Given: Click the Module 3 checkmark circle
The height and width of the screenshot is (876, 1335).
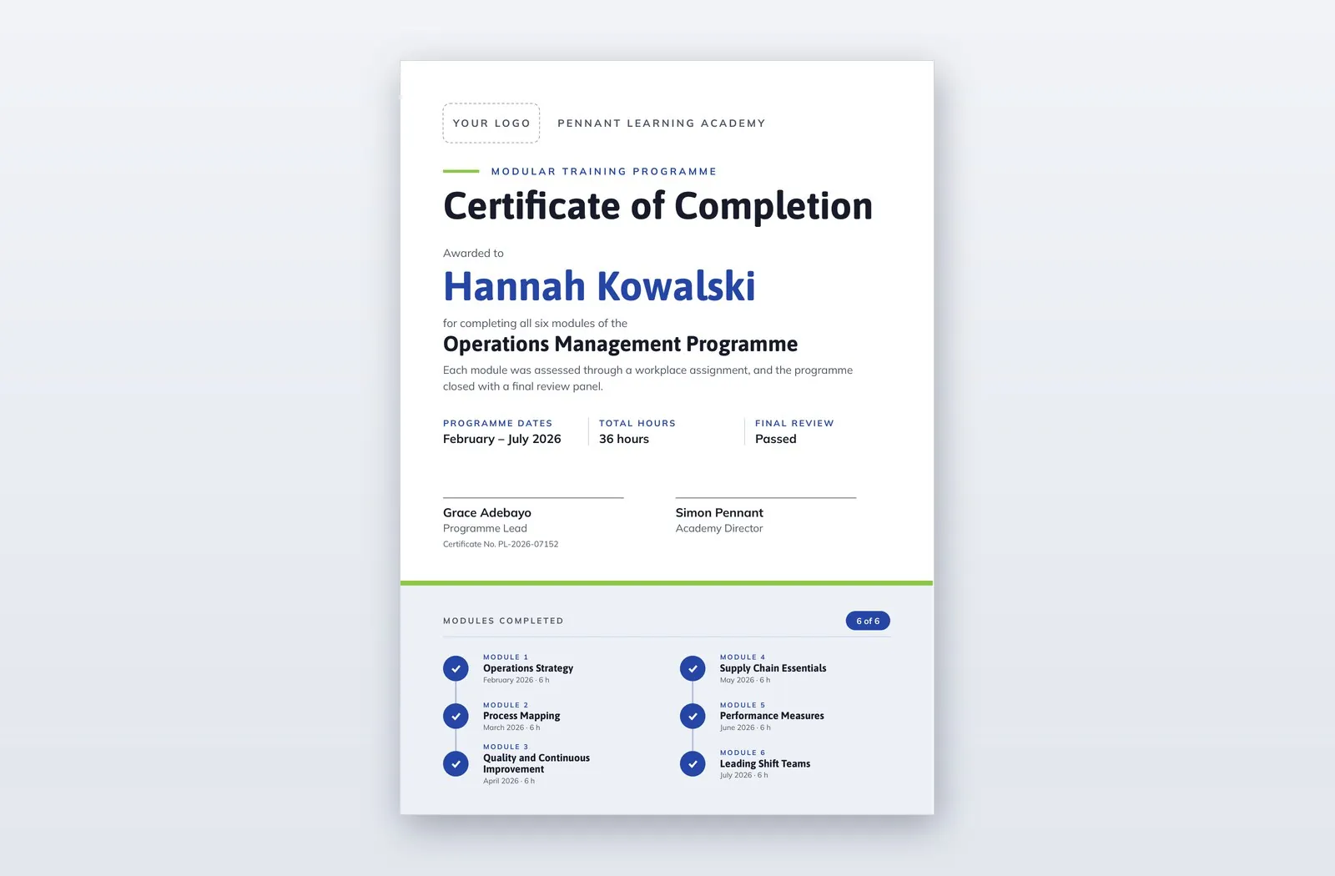Looking at the screenshot, I should 456,763.
